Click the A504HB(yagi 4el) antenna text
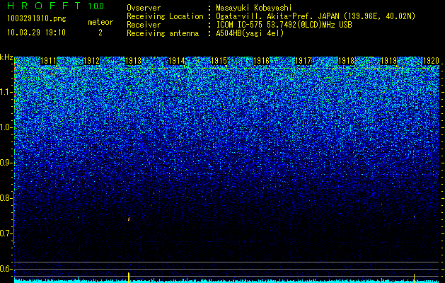Image resolution: width=445 pixels, height=283 pixels. coord(250,33)
